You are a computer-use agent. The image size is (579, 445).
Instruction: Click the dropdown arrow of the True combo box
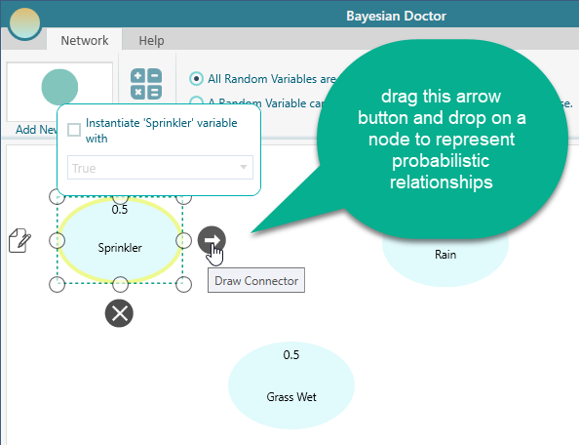click(x=244, y=168)
